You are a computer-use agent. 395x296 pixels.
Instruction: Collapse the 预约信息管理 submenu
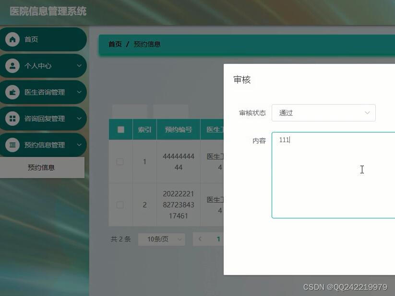43,145
